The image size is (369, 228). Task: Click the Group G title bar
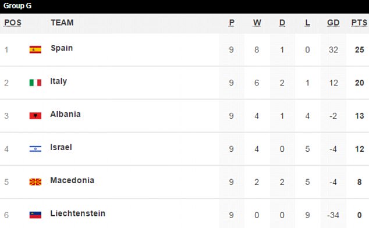pyautogui.click(x=185, y=6)
